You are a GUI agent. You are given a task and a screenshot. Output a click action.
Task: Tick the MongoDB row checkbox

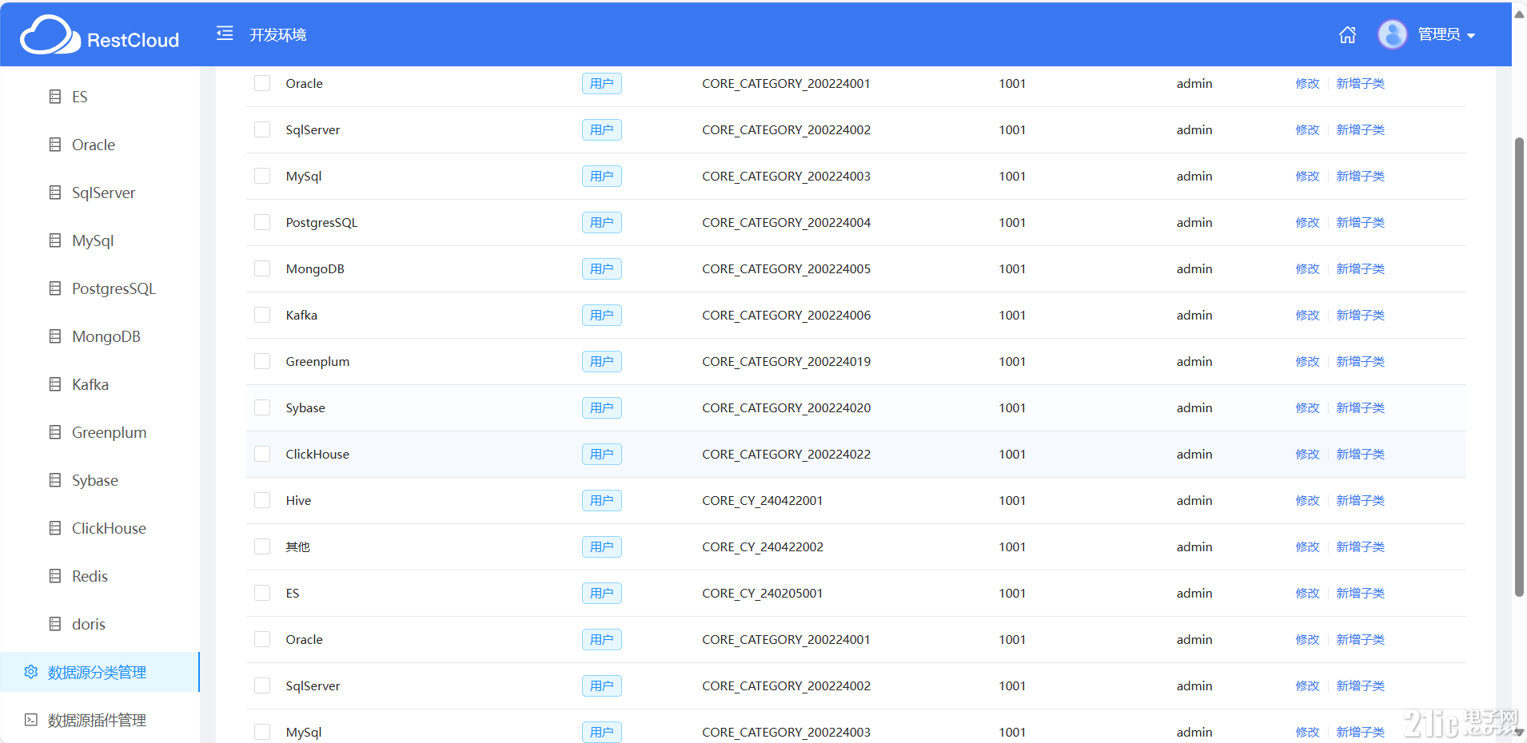(262, 268)
